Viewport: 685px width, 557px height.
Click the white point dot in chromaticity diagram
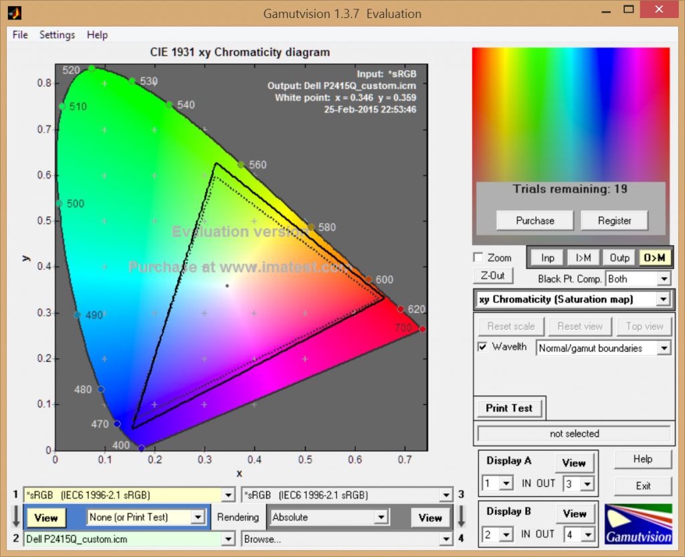227,286
